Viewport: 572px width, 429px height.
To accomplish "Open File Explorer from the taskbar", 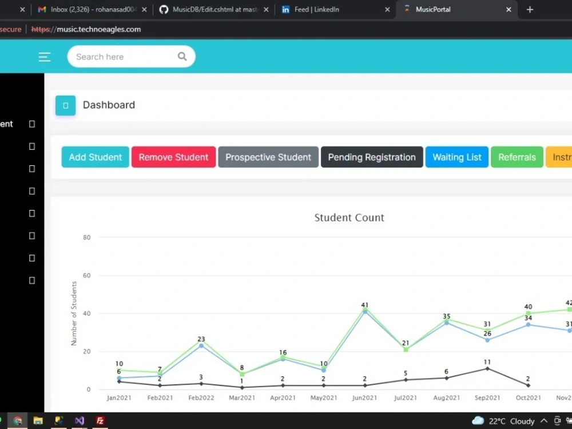I will click(x=38, y=420).
